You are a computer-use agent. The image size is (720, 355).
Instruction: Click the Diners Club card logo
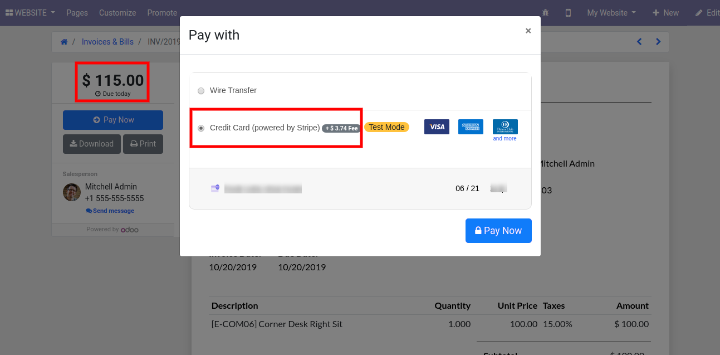505,127
